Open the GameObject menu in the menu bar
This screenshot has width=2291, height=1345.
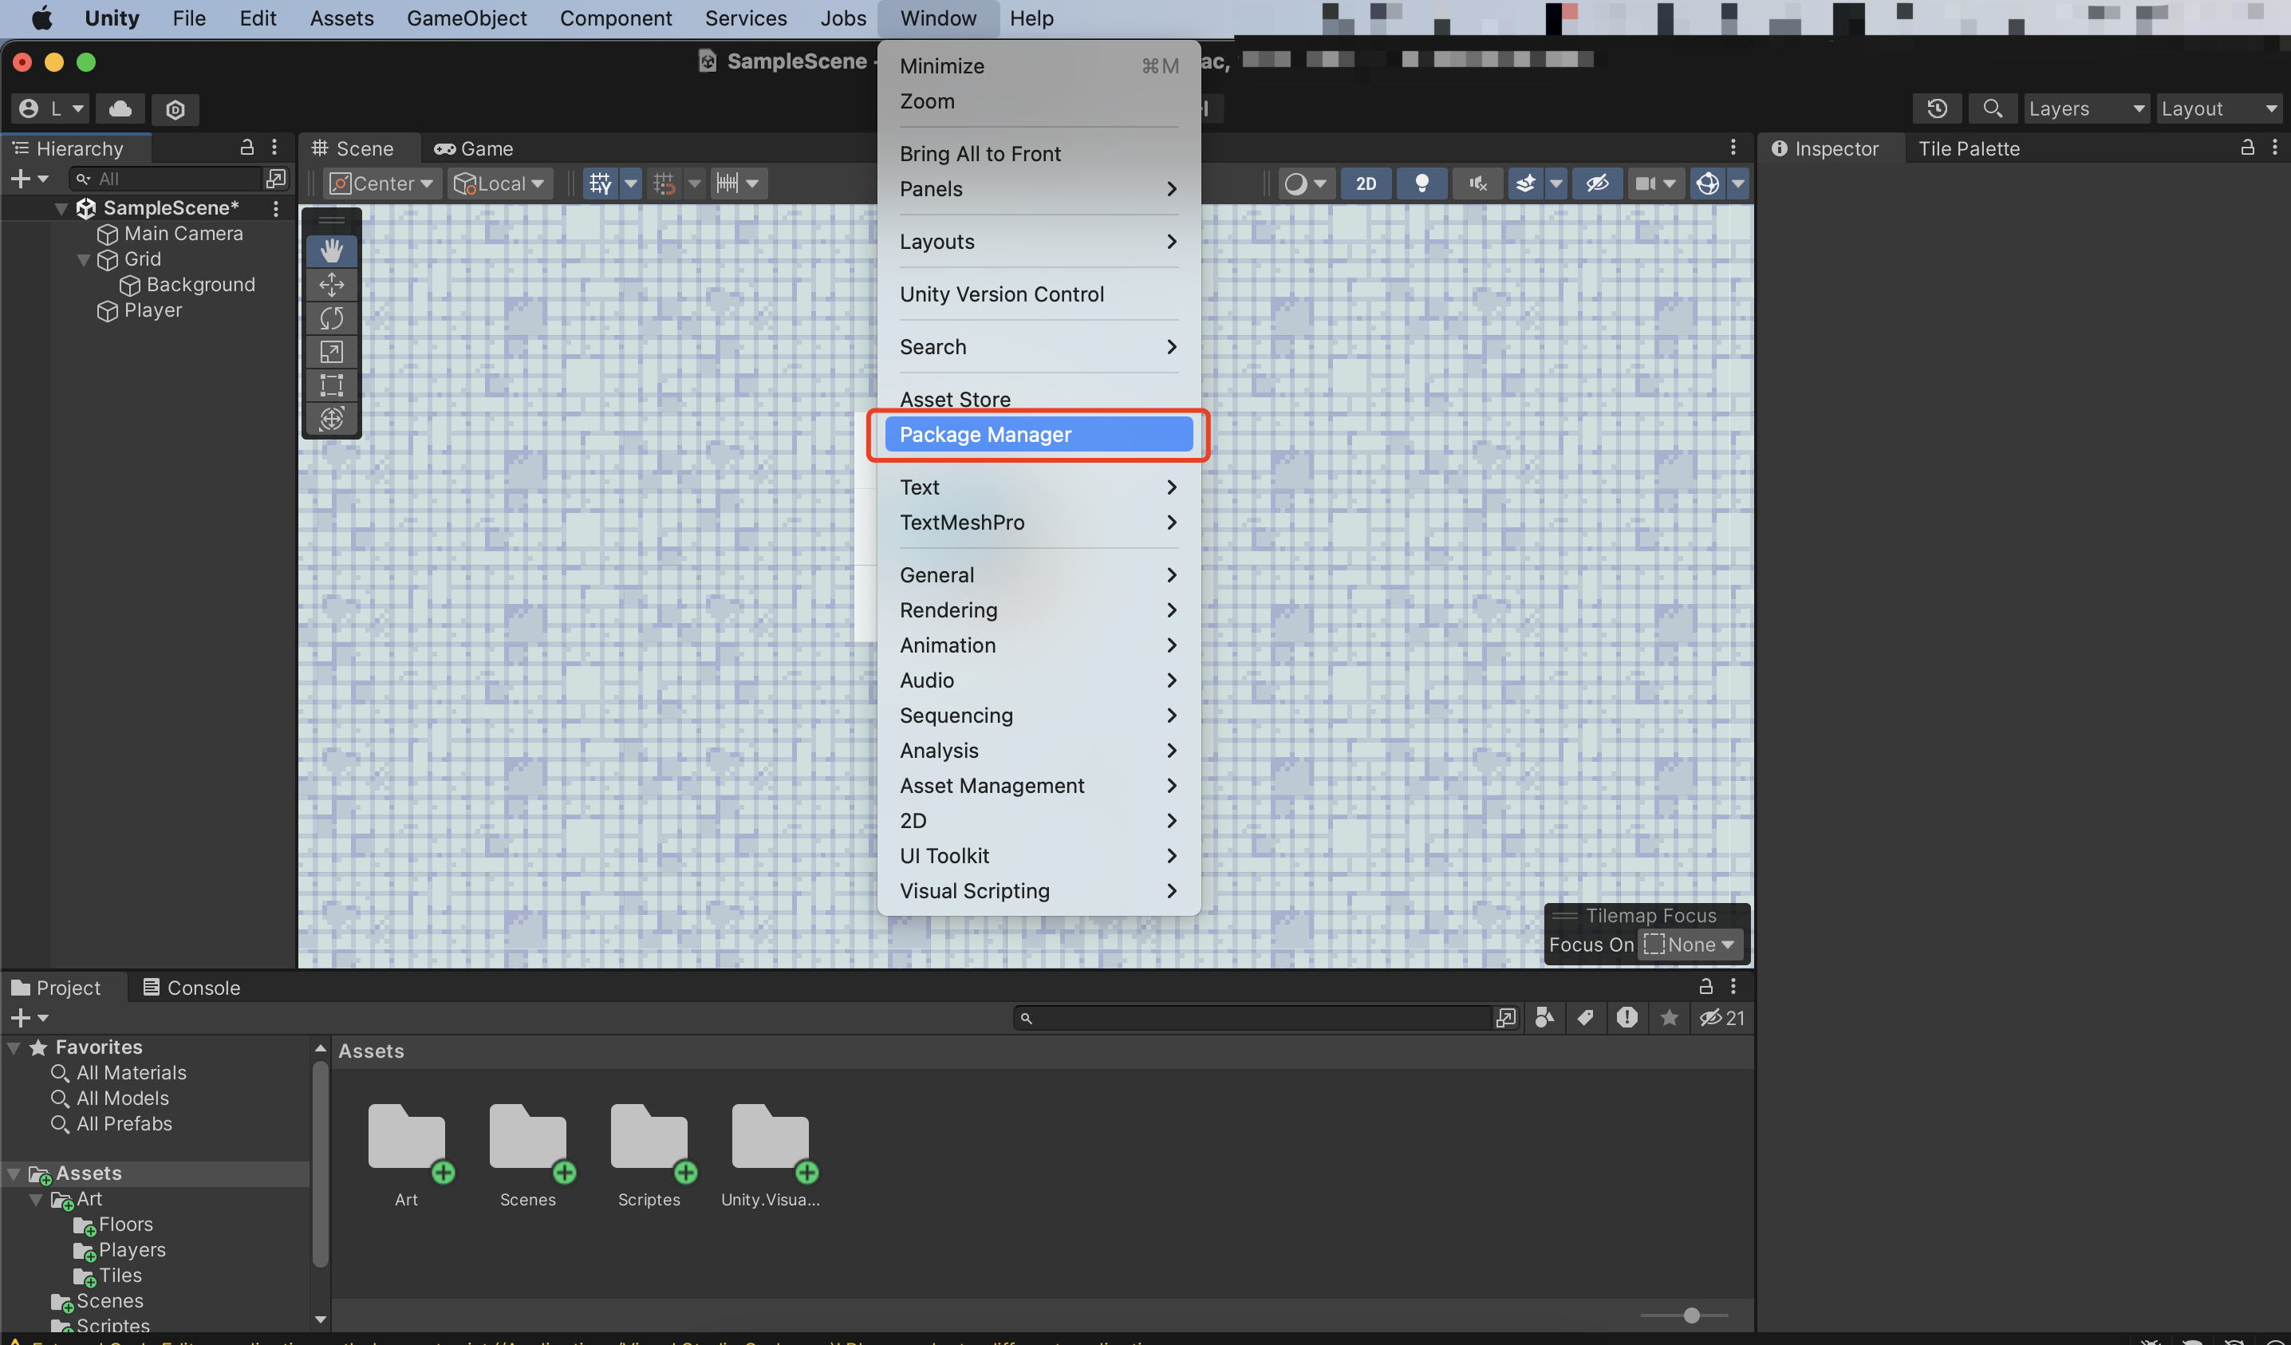[x=467, y=18]
